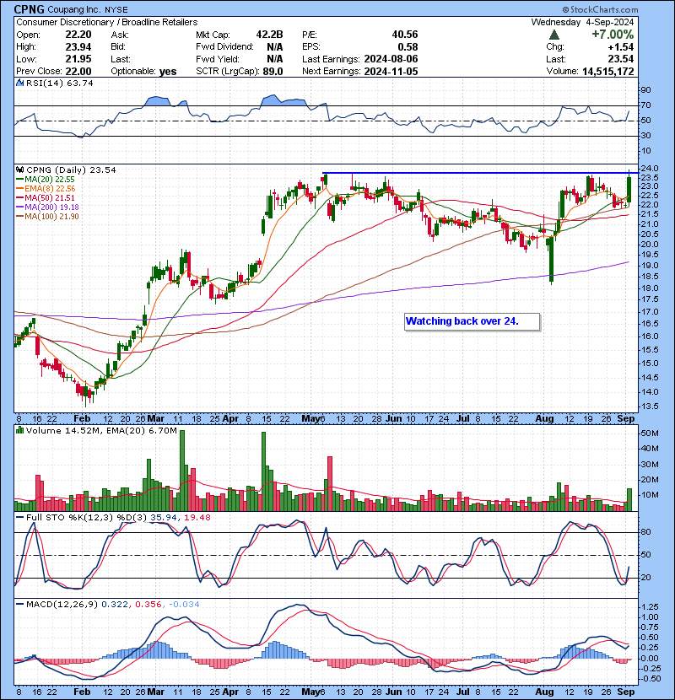Click the MACD(12,26,9) indicator label
675x700 pixels.
pyautogui.click(x=62, y=605)
